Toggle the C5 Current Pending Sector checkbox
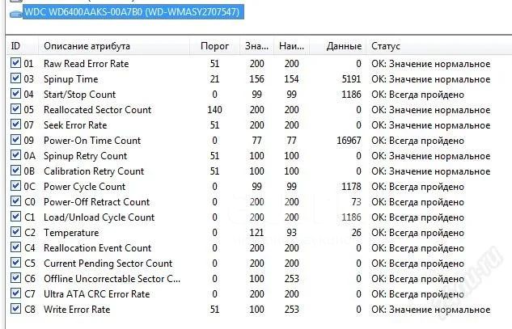Viewport: 512px width, 329px height. pos(15,264)
